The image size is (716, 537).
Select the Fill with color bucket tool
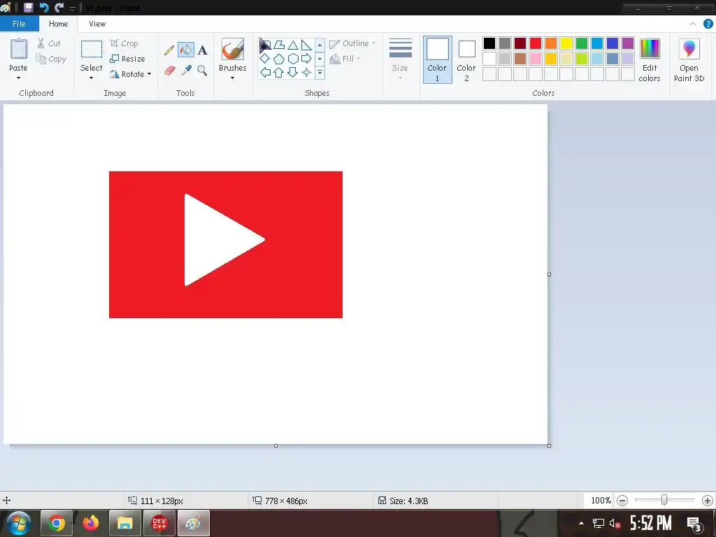pos(186,50)
